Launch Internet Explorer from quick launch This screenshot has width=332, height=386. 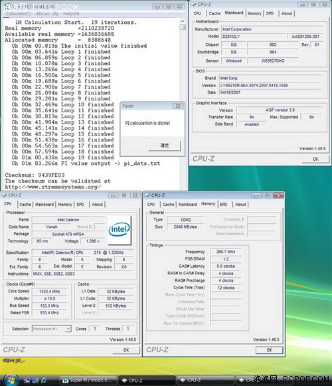[44, 381]
